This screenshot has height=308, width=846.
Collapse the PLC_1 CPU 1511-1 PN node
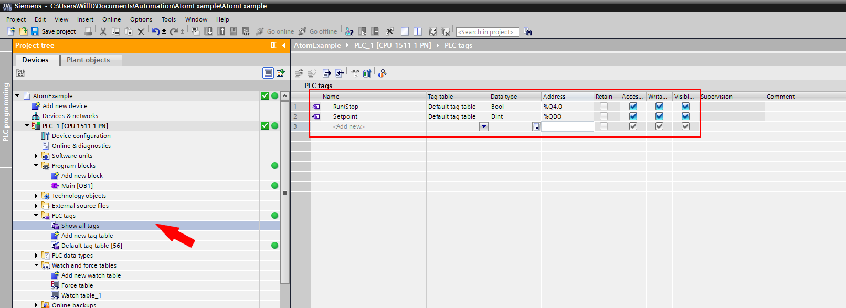[27, 126]
